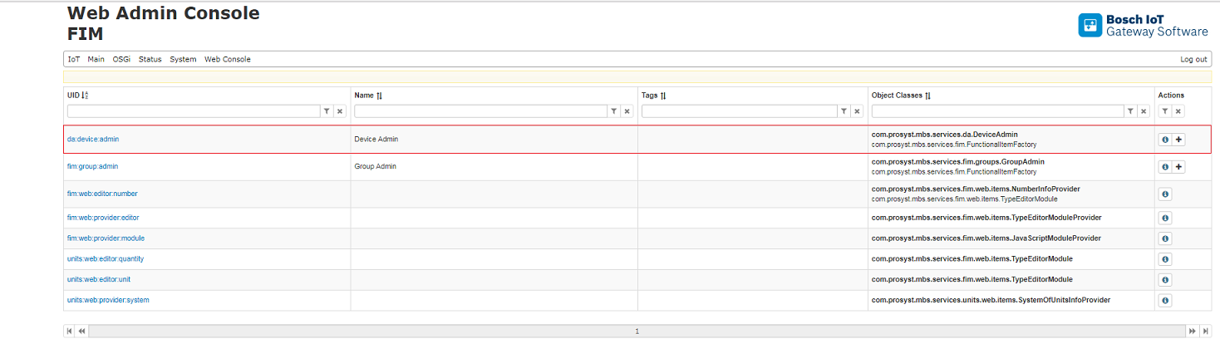Click the JavaScriptModuleProvider object class text
The image size is (1220, 339).
[x=986, y=238]
